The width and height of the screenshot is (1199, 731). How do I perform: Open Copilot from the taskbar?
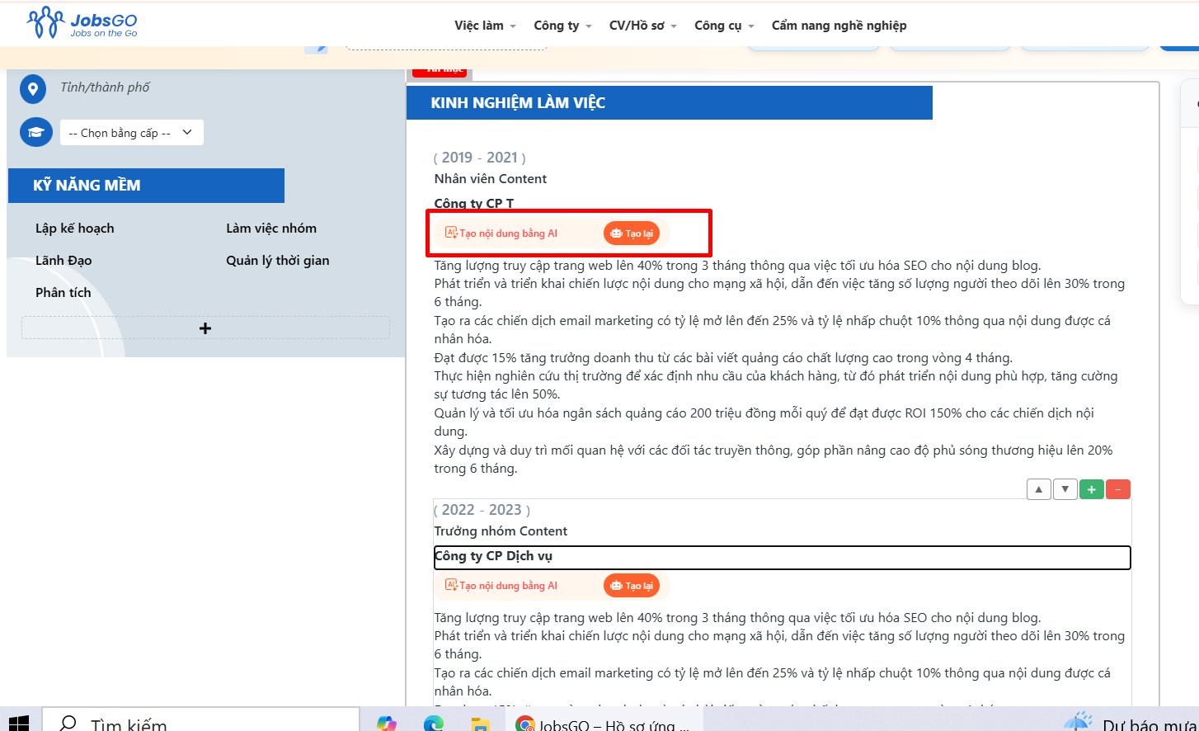pyautogui.click(x=388, y=723)
